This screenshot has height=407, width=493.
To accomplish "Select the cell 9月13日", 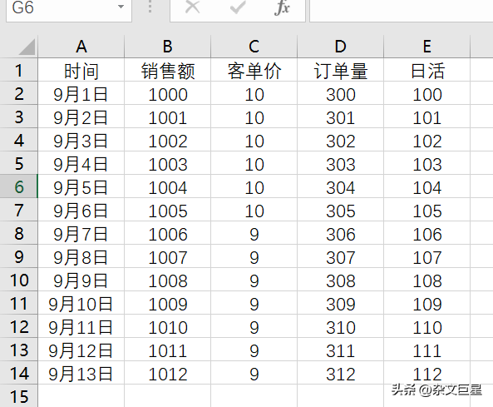I will (x=81, y=373).
